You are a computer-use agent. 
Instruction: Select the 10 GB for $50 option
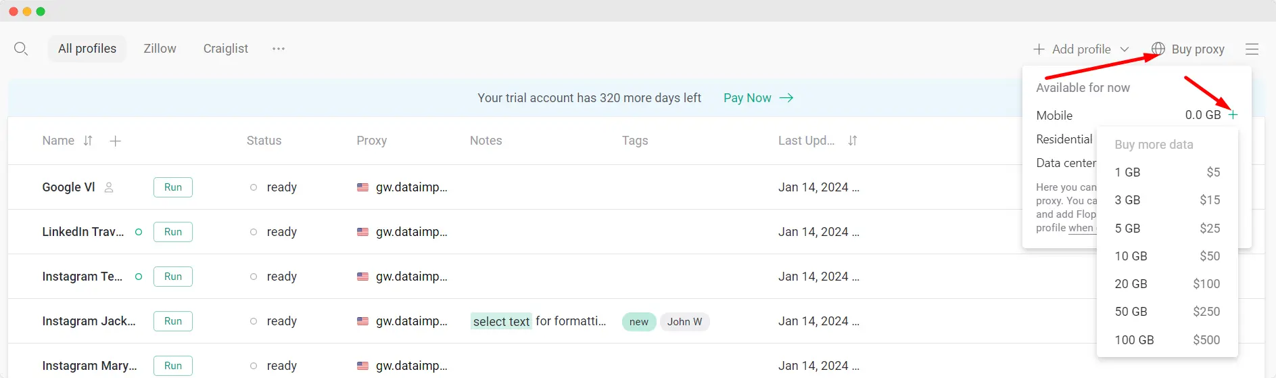(x=1167, y=256)
